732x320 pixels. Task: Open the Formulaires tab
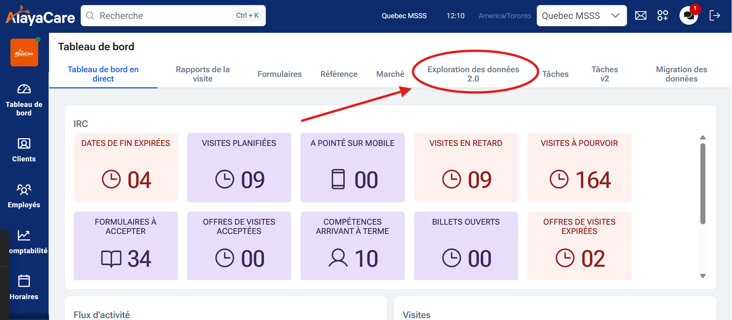[x=279, y=74]
